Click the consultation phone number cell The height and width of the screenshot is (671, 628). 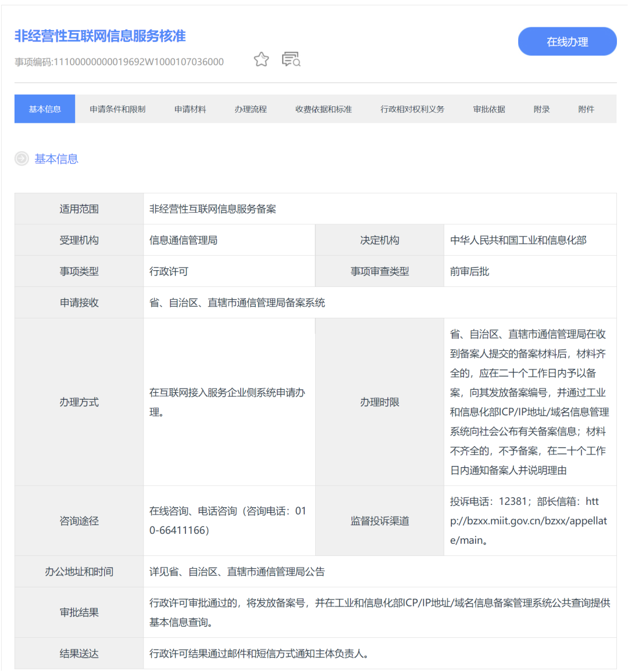pos(227,521)
